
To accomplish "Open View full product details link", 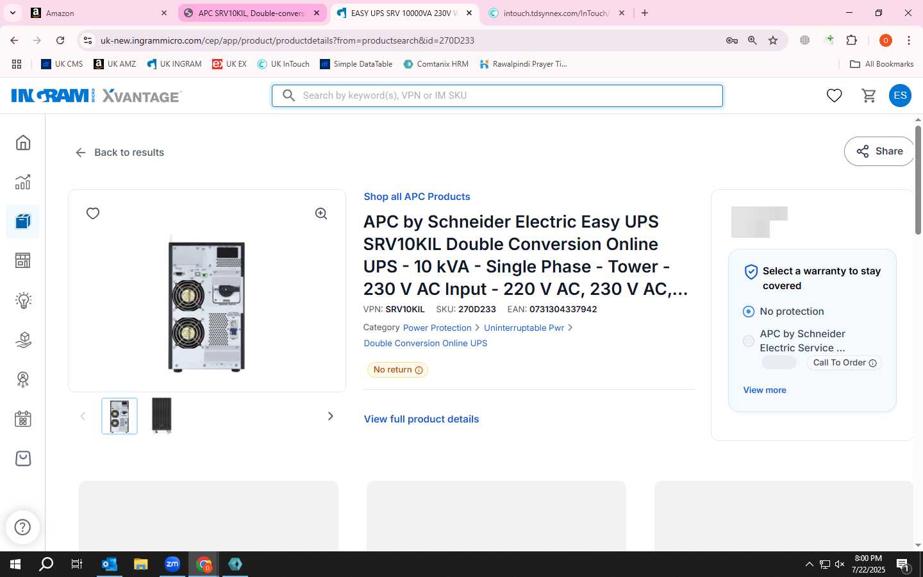I will pyautogui.click(x=421, y=419).
